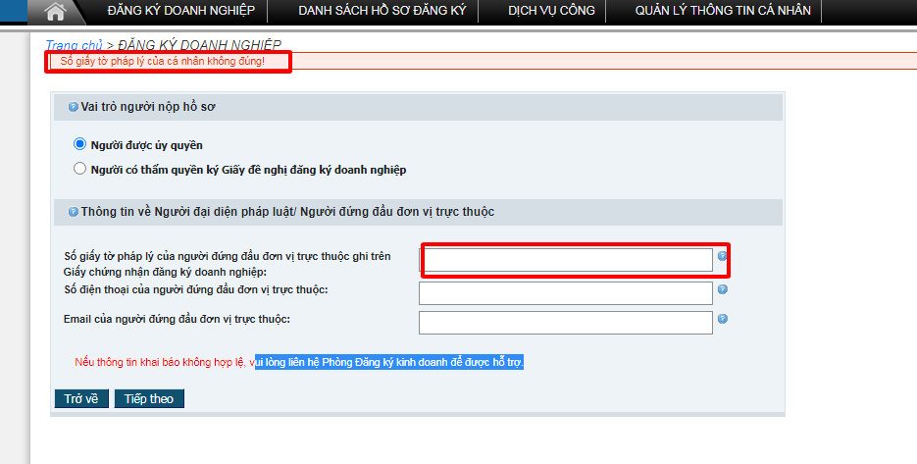
Task: Open the ĐĂNG KÝ DOANH NGHIỆP menu
Action: coord(180,12)
